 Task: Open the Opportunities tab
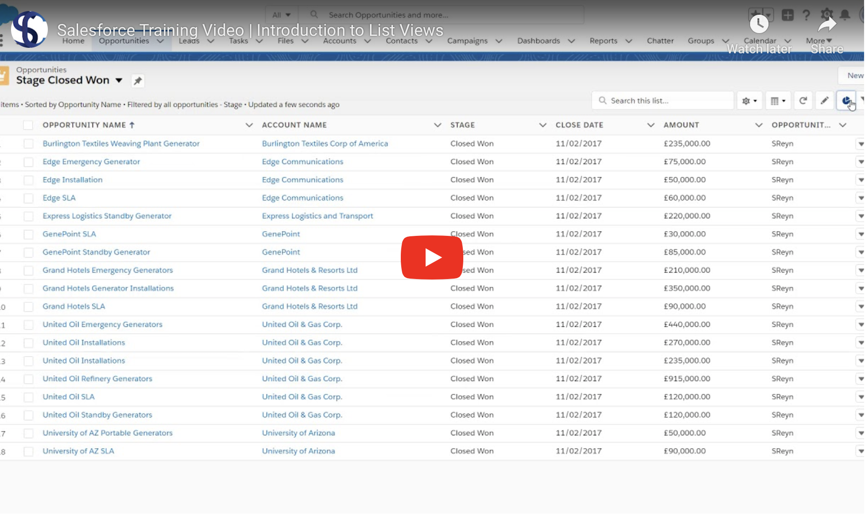click(124, 41)
